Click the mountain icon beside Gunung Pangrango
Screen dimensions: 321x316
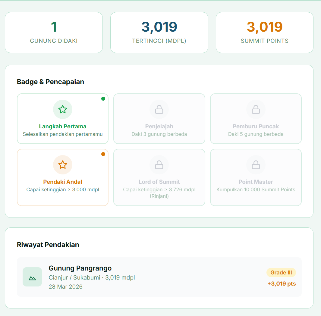point(32,277)
